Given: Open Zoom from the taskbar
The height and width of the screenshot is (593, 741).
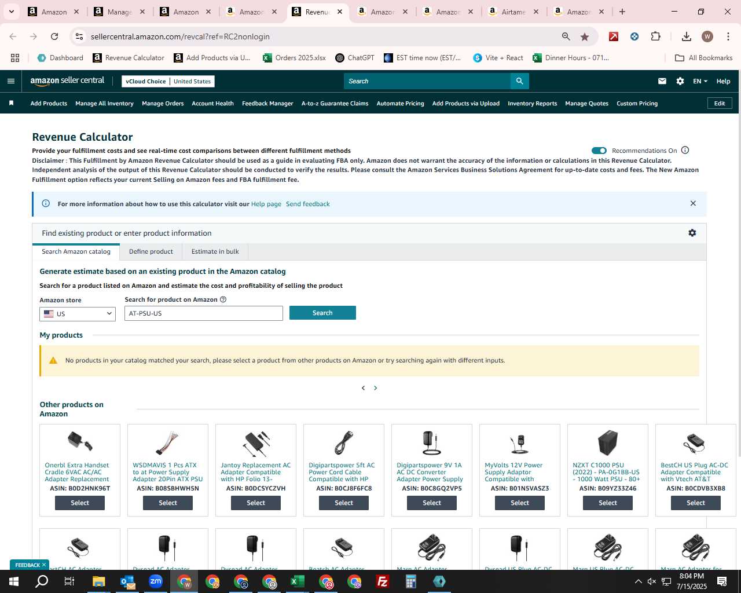Looking at the screenshot, I should click(x=156, y=581).
